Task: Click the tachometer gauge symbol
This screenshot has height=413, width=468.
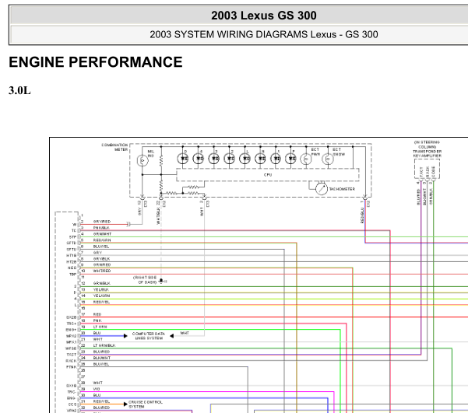Action: tap(322, 188)
